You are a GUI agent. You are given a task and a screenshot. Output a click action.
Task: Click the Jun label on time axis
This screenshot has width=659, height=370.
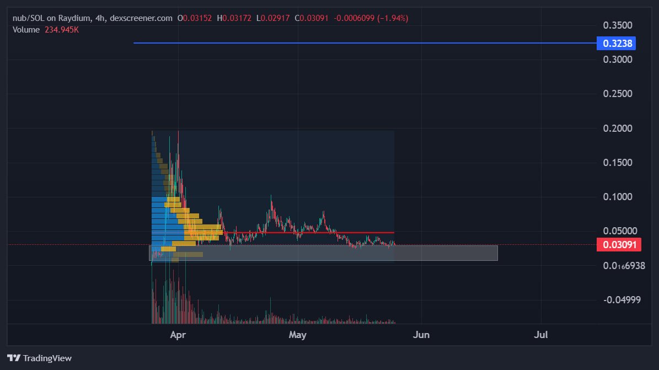pyautogui.click(x=421, y=335)
